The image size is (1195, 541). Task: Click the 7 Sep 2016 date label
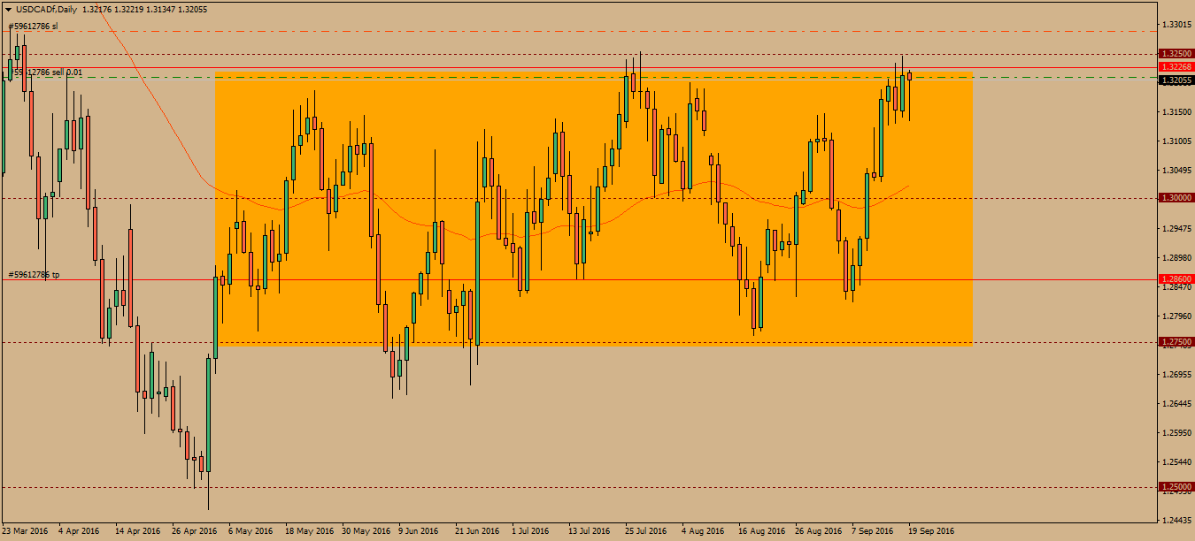(872, 531)
